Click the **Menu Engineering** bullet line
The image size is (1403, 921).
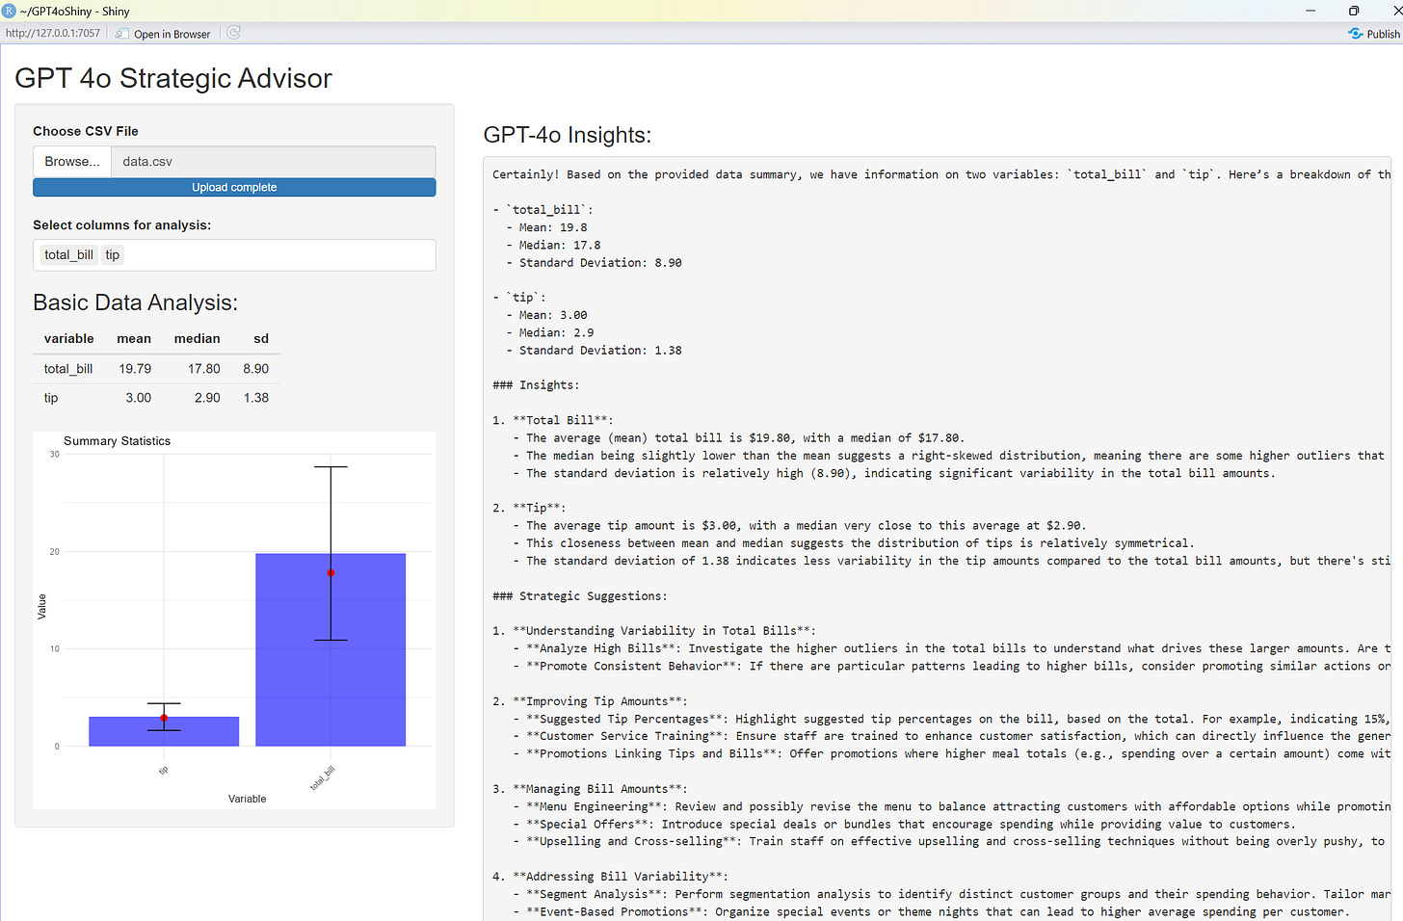[953, 806]
